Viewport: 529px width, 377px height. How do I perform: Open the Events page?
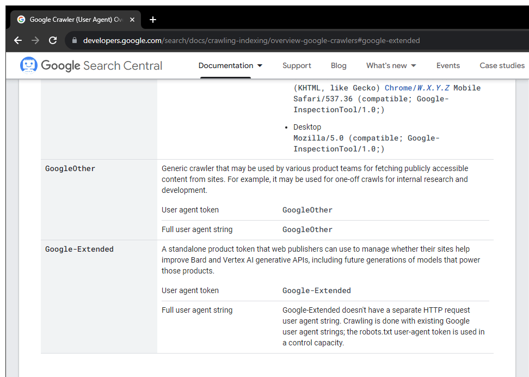pos(448,65)
